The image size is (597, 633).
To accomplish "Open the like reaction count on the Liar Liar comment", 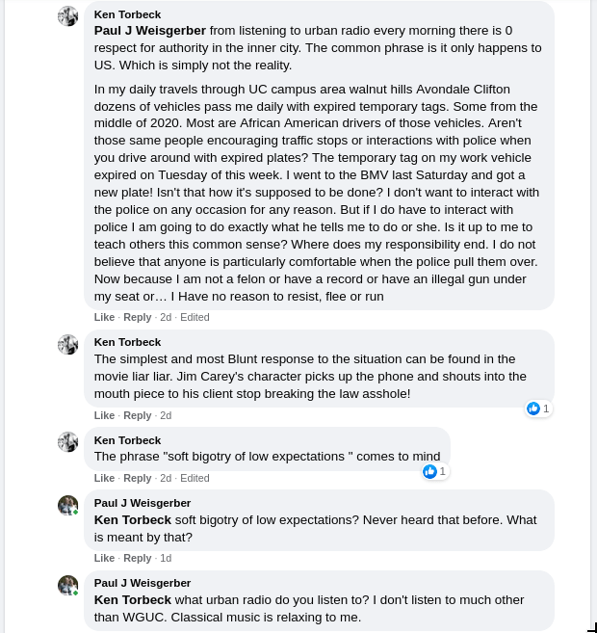I will point(538,409).
